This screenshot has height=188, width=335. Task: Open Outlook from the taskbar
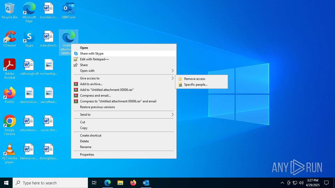tap(146, 183)
